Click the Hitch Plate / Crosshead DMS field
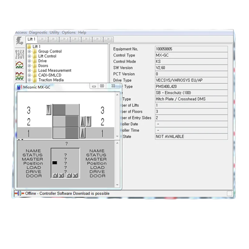The image size is (249, 249). coord(191,99)
